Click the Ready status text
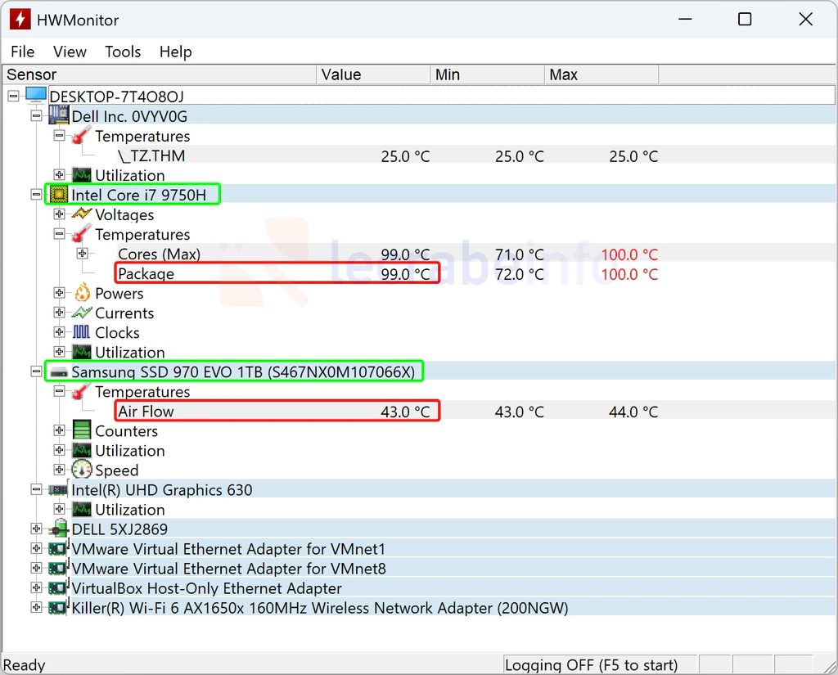This screenshot has height=675, width=838. [x=24, y=665]
